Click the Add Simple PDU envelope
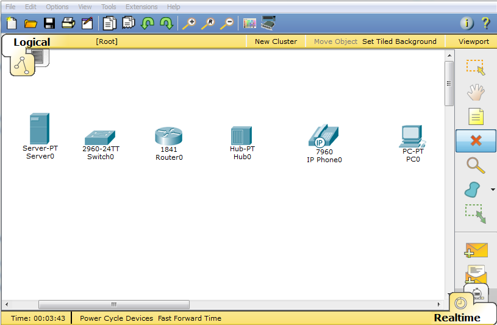 pos(476,250)
